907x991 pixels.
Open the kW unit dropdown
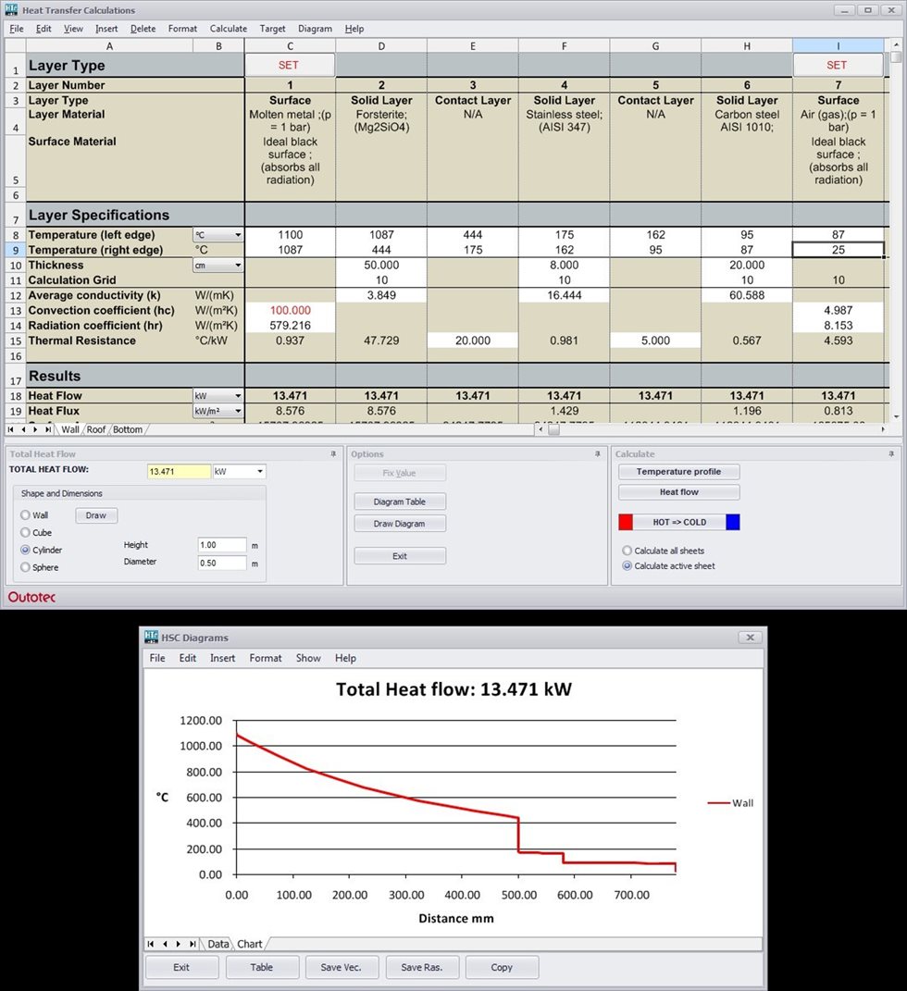257,471
